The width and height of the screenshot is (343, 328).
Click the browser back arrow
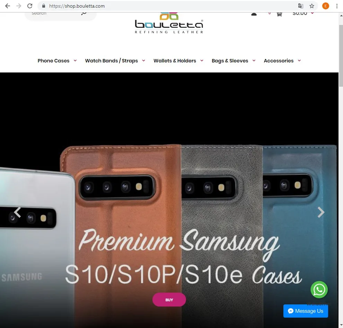(8, 6)
